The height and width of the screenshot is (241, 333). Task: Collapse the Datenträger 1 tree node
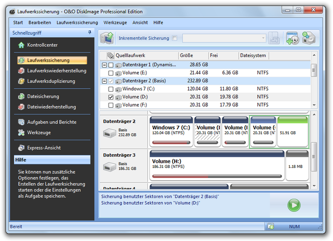click(104, 65)
